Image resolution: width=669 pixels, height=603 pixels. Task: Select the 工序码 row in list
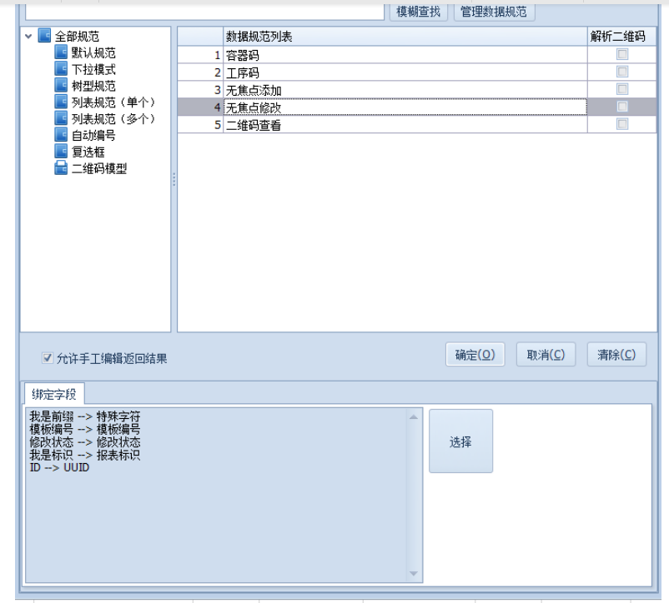pyautogui.click(x=405, y=72)
